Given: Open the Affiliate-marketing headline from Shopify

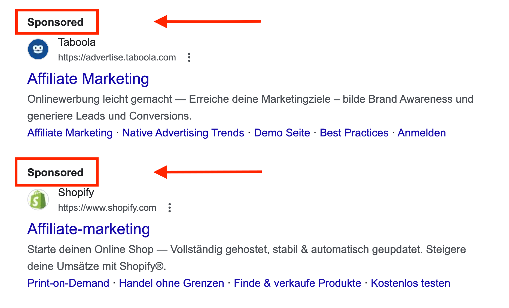Looking at the screenshot, I should click(x=88, y=229).
